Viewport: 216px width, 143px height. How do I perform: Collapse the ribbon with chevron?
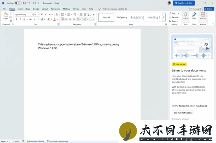pos(212,24)
